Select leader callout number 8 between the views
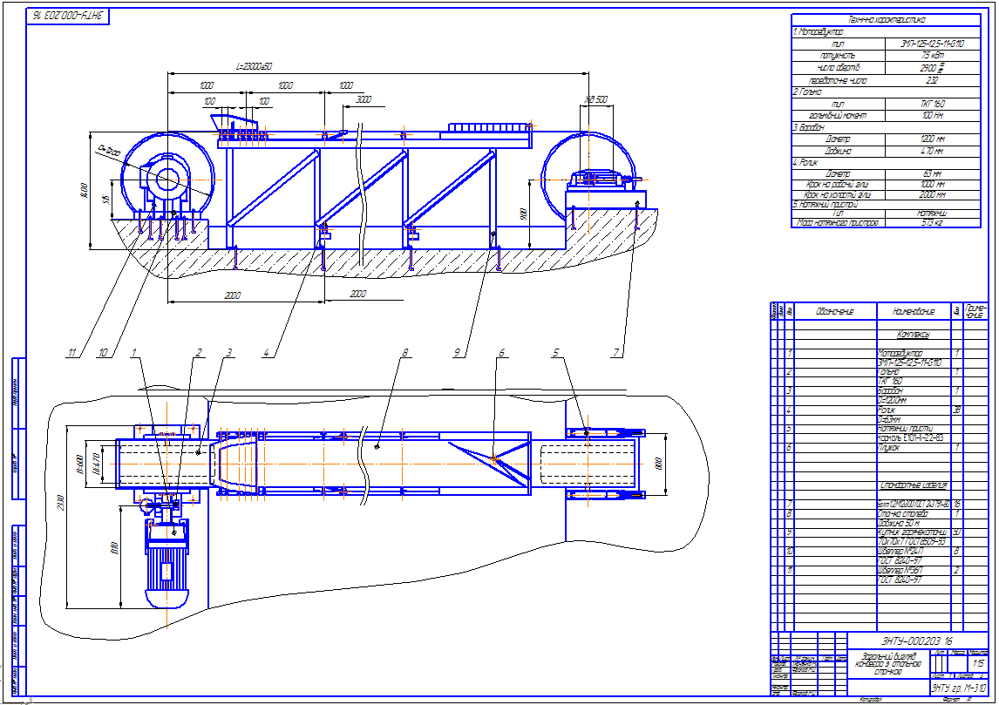This screenshot has height=705, width=999. [x=404, y=352]
